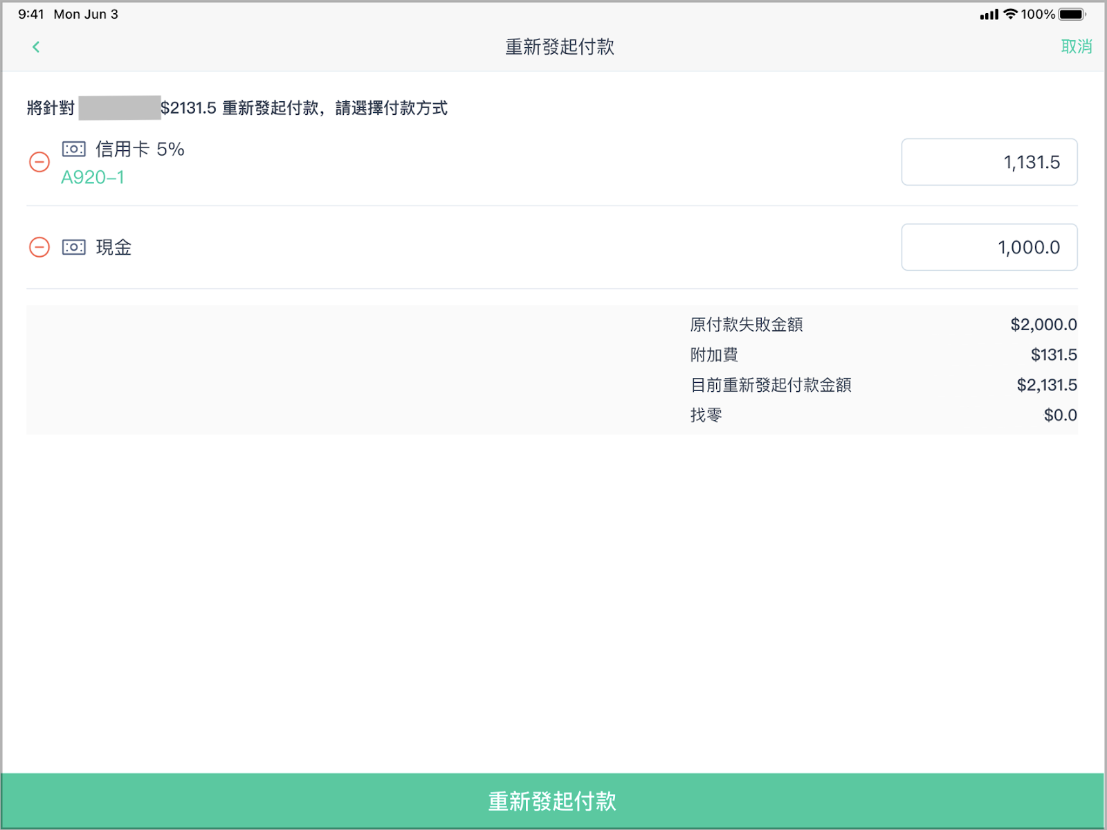Select the A920–1 terminal link
The image size is (1107, 830).
point(93,177)
